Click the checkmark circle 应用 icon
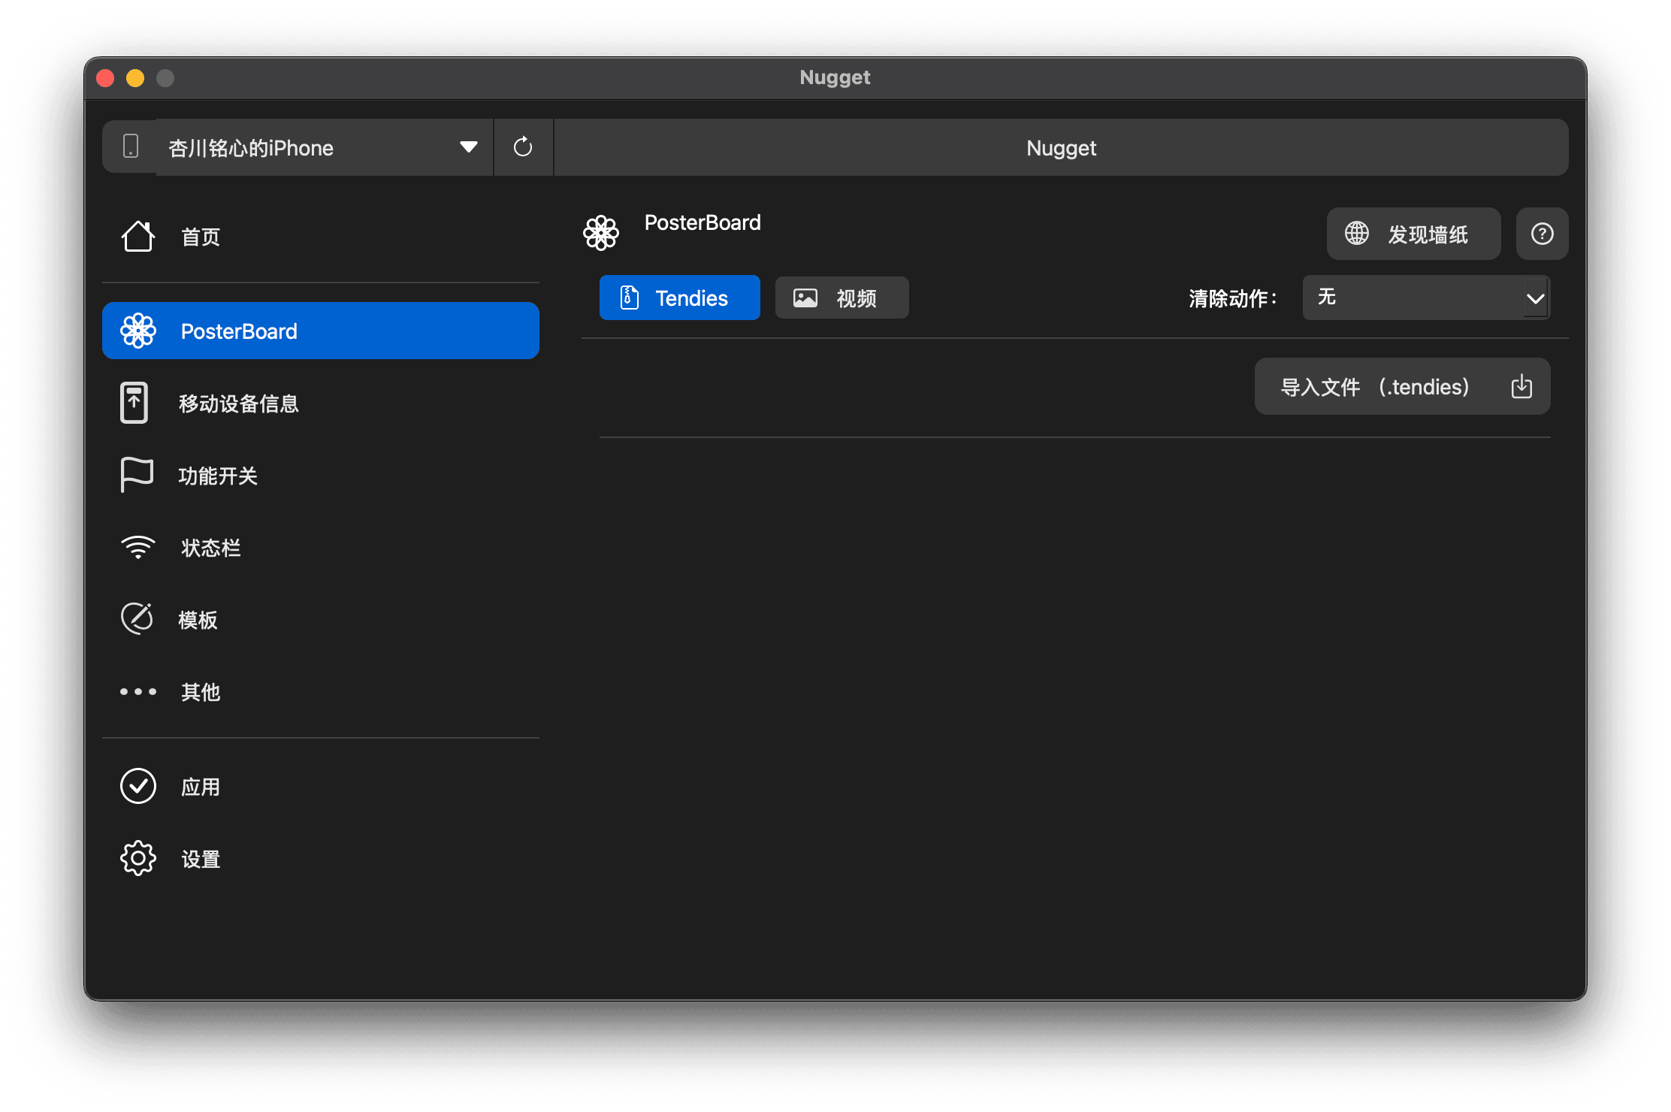Screen dimensions: 1671x1112 coord(138,786)
